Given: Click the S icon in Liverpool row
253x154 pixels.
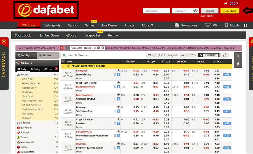Looking at the screenshot, I should [x=118, y=75].
